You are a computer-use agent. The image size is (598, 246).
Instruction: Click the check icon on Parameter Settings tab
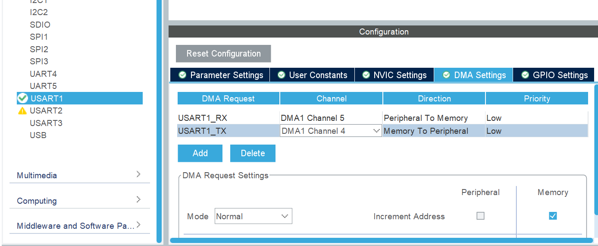point(182,75)
